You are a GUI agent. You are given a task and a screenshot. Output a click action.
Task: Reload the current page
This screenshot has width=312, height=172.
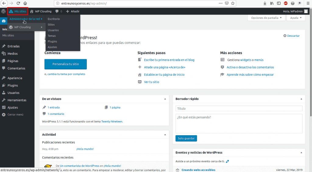coord(18,3)
